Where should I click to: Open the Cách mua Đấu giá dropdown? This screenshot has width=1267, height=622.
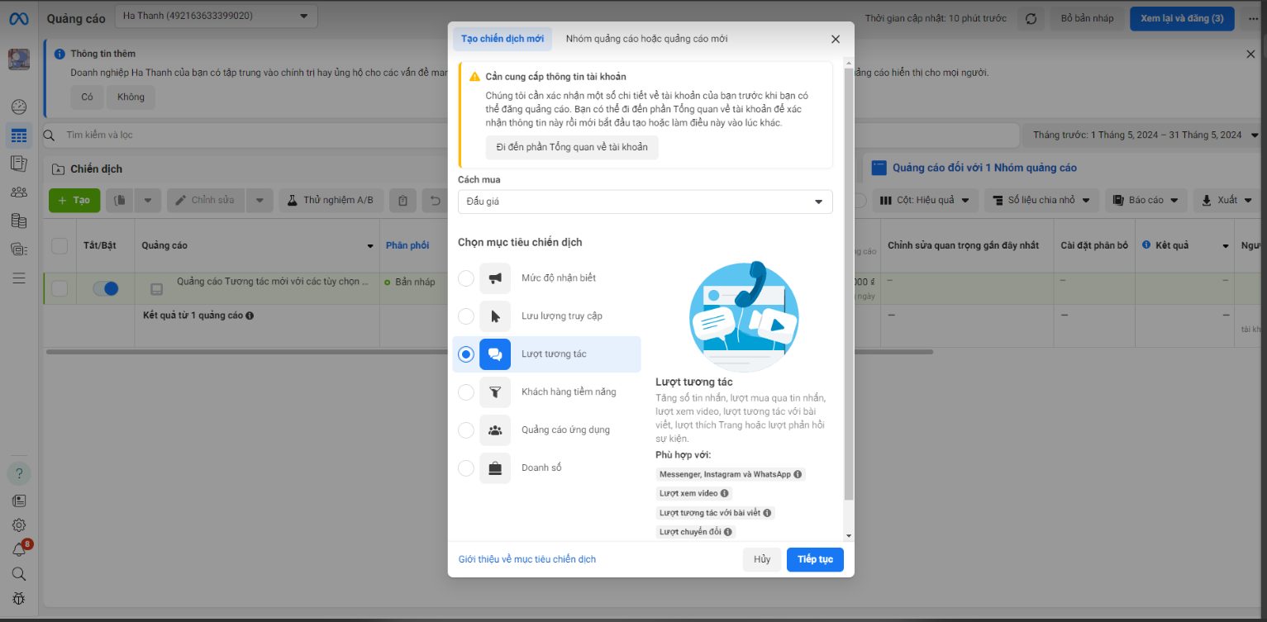pos(645,202)
